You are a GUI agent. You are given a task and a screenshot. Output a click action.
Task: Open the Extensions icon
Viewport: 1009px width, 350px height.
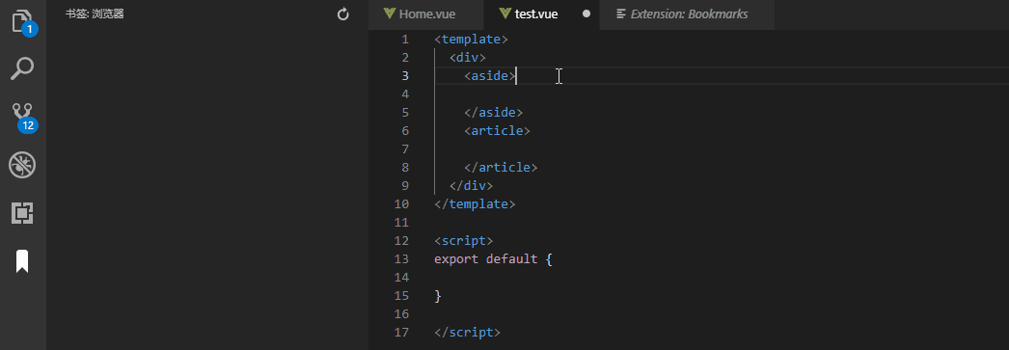[22, 213]
